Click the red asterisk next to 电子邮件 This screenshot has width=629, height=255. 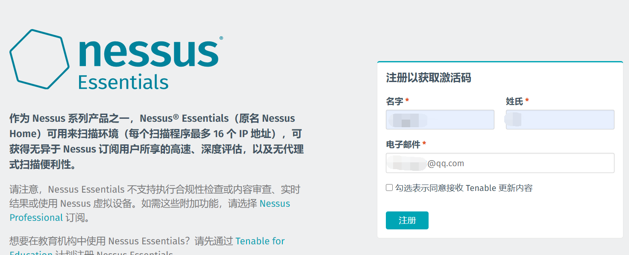pos(424,145)
